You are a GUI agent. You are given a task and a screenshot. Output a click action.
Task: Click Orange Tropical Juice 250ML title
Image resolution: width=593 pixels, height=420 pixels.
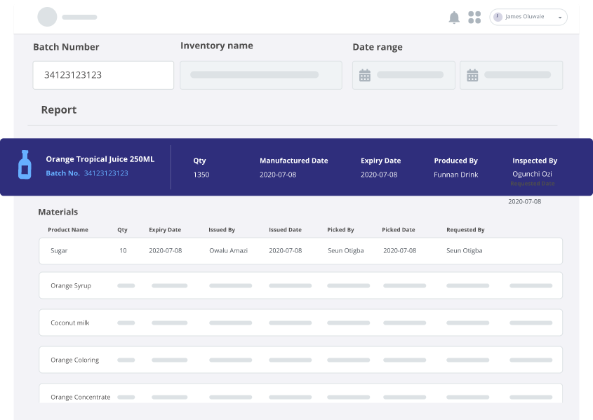[100, 159]
